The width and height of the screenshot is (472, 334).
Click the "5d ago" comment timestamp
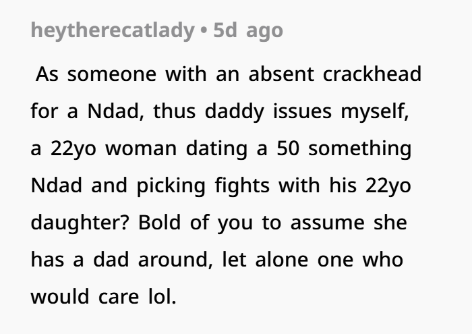248,30
